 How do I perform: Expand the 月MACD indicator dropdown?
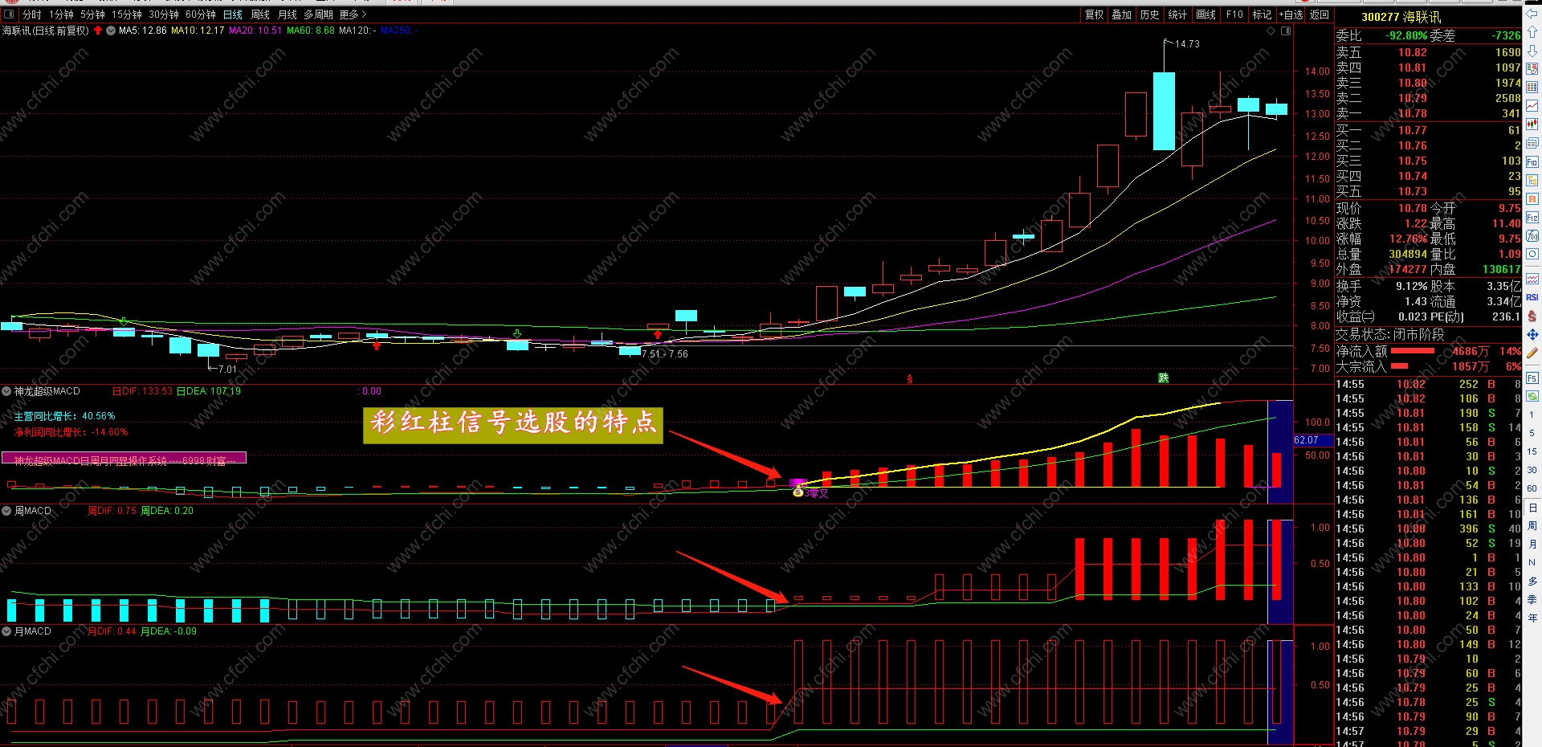tap(6, 631)
